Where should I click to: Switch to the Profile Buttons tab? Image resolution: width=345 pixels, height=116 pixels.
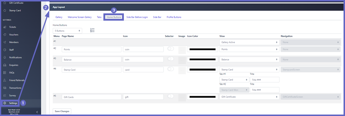coord(174,17)
